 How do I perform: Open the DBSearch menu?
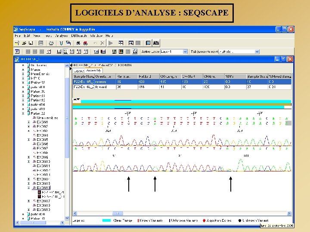coord(79,36)
